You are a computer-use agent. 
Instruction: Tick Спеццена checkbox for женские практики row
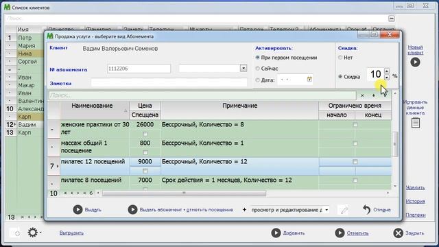[145, 134]
